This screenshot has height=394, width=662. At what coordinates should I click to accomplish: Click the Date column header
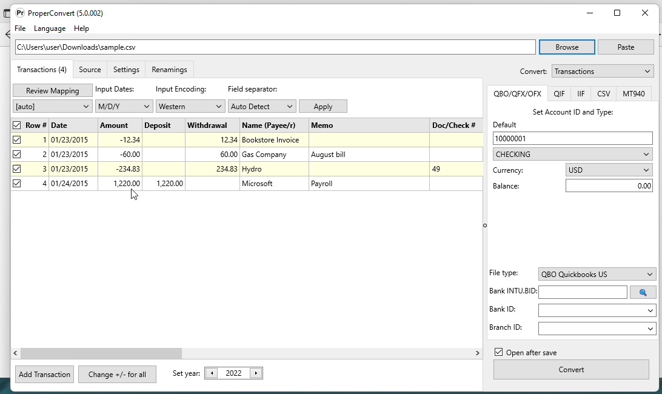coord(73,125)
